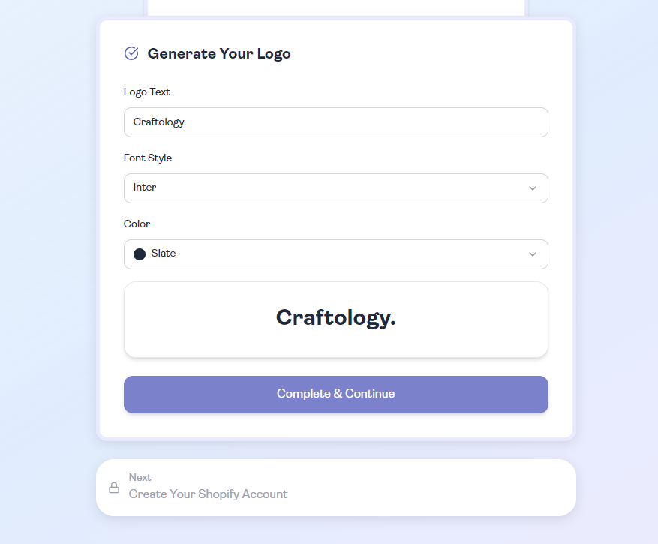Screen dimensions: 658x544
Task: Click the Color dropdown chevron icon
Action: (533, 254)
